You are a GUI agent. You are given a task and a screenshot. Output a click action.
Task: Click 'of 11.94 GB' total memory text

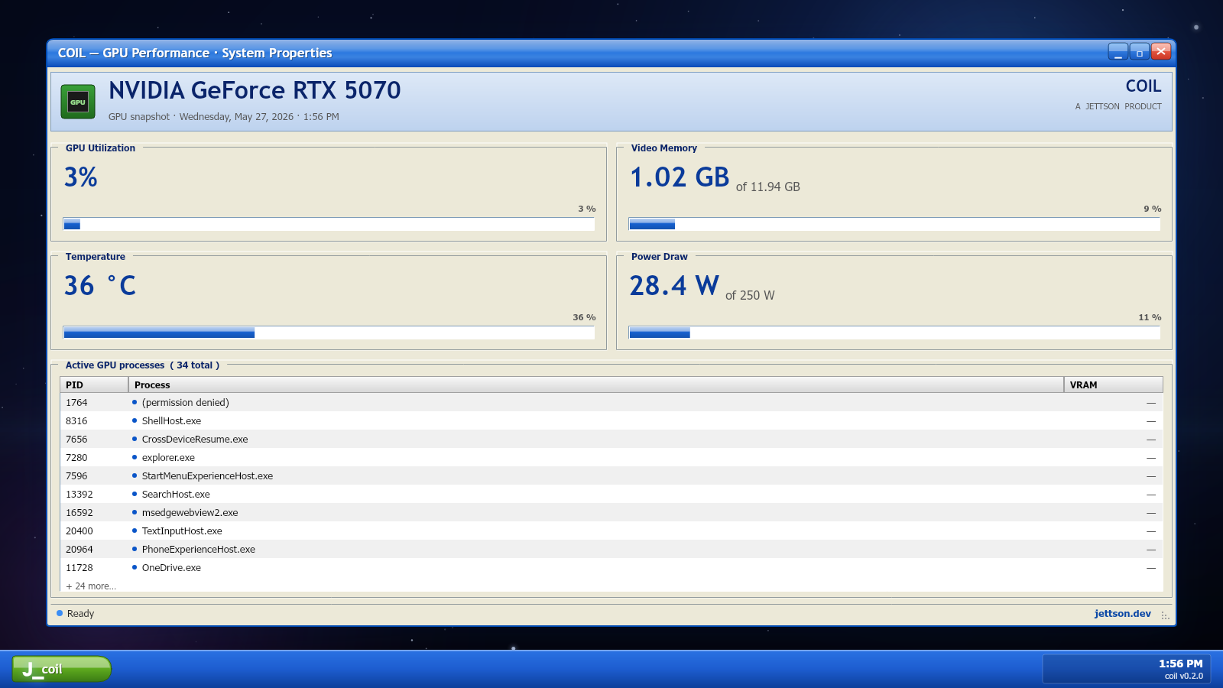[768, 187]
